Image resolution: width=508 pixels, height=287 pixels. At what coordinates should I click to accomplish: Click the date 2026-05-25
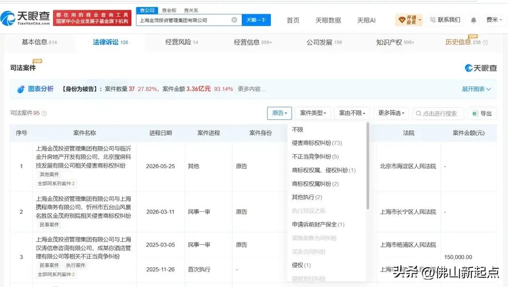point(160,166)
